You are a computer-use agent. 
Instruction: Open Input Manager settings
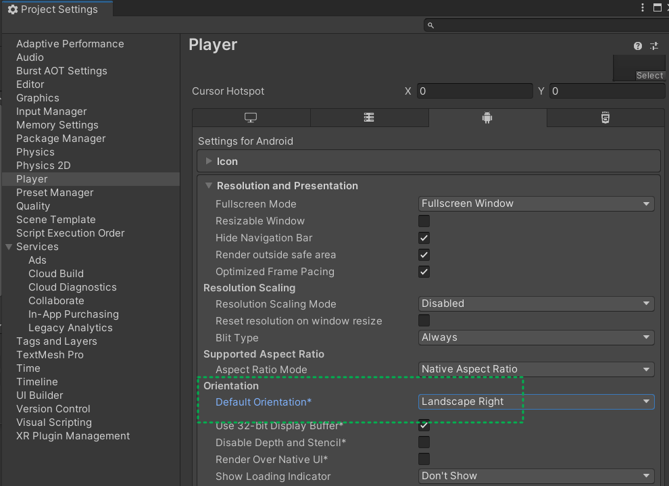click(51, 112)
